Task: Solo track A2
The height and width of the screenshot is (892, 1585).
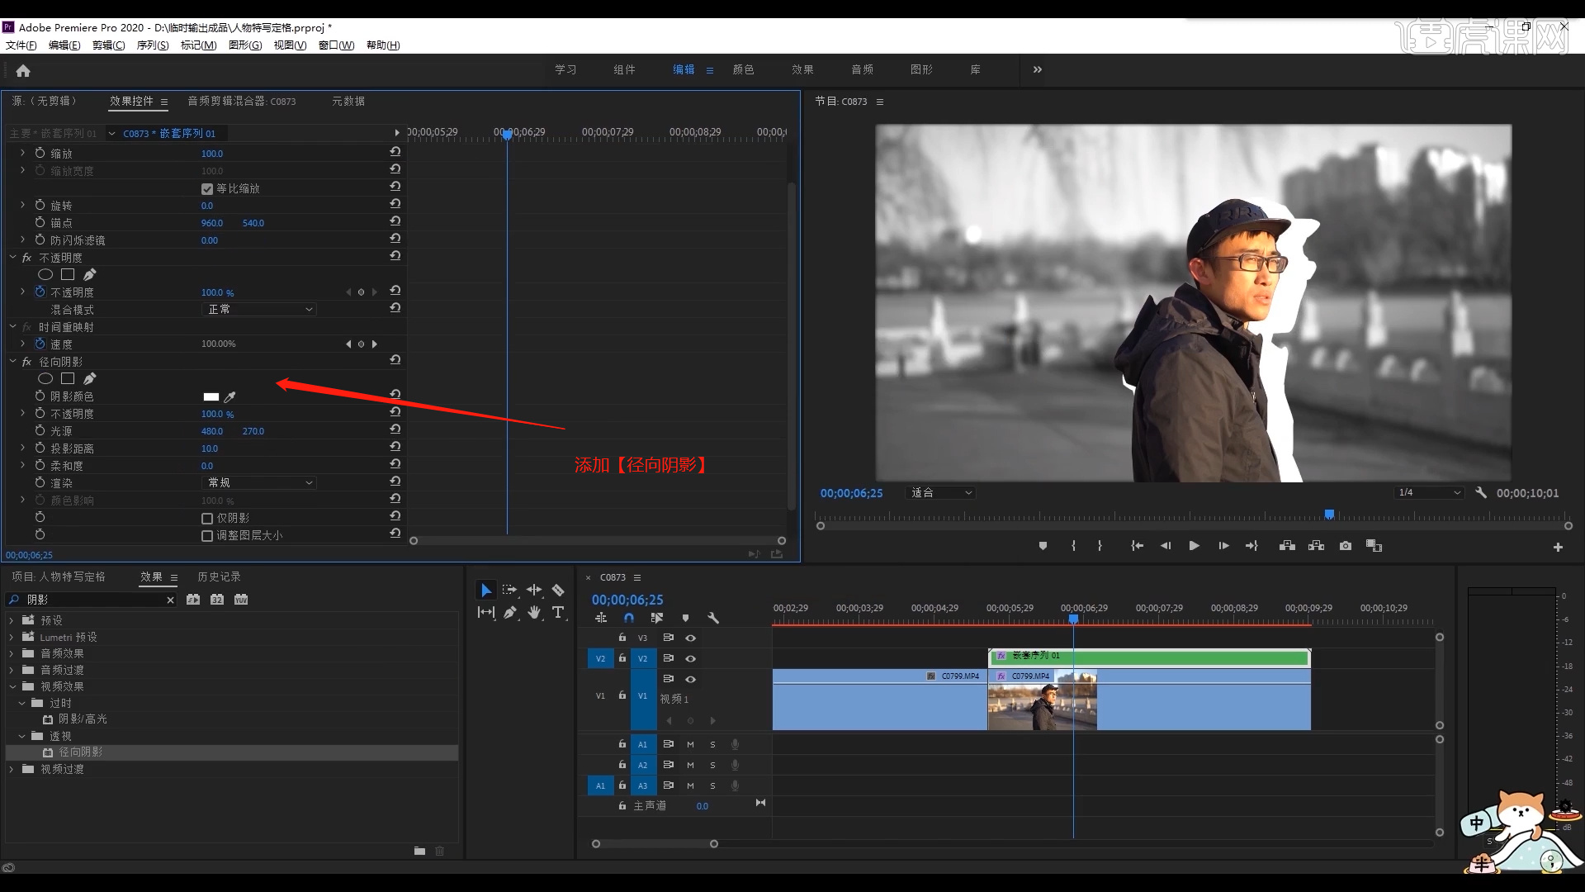Action: (x=712, y=765)
